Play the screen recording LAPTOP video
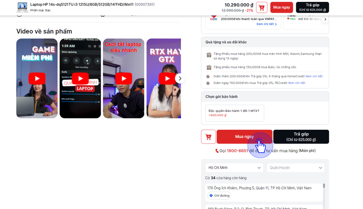The height and width of the screenshot is (209, 363). [x=80, y=78]
